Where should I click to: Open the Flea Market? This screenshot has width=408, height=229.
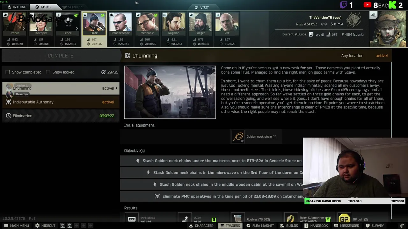259,226
